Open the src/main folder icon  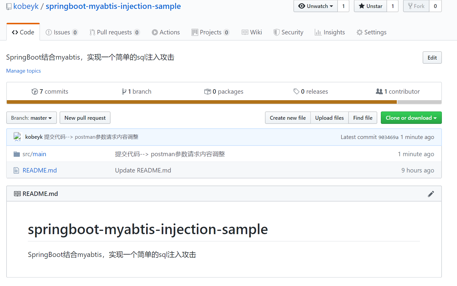(x=17, y=154)
